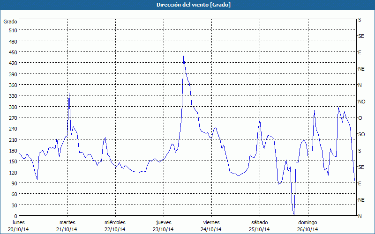Click the chart title "Dirección del viento [Grado]"
Viewport: 375px width, 234px height.
coord(187,5)
